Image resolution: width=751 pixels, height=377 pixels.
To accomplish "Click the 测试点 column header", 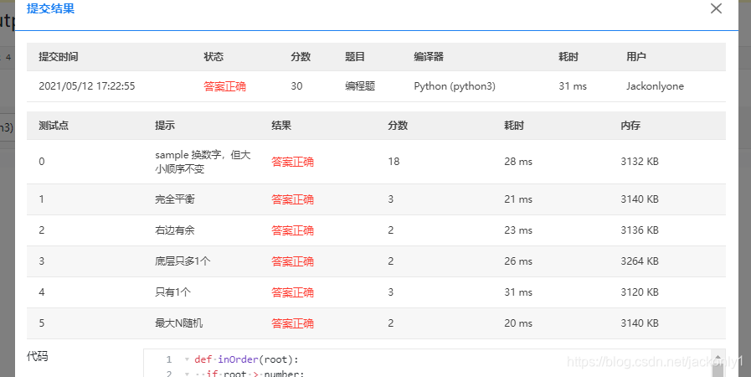I will [54, 126].
